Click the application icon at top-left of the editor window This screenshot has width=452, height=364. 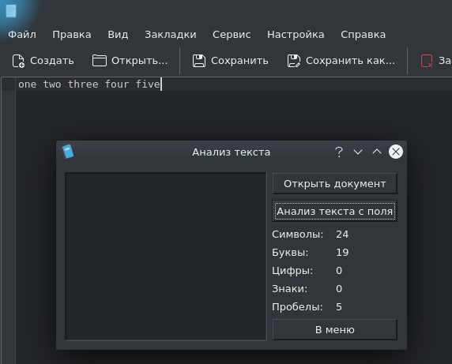[11, 11]
